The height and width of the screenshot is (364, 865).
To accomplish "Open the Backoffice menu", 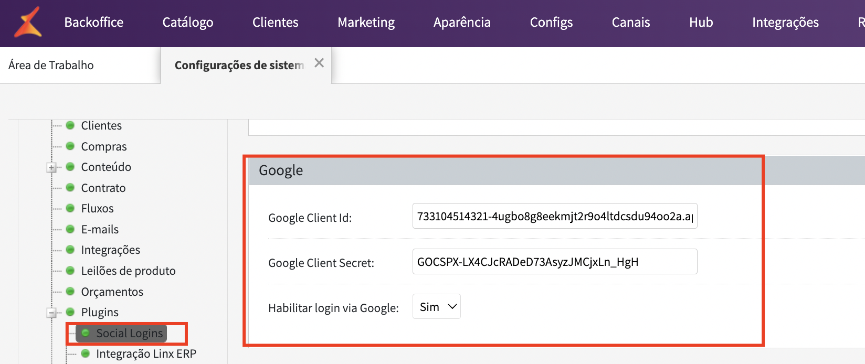I will pyautogui.click(x=94, y=23).
